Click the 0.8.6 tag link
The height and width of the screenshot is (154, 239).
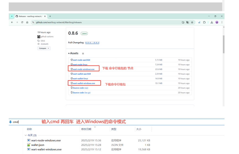click(43, 41)
